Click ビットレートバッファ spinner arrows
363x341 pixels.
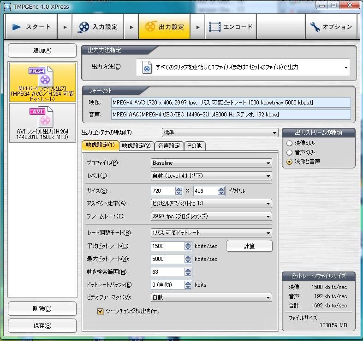[188, 285]
